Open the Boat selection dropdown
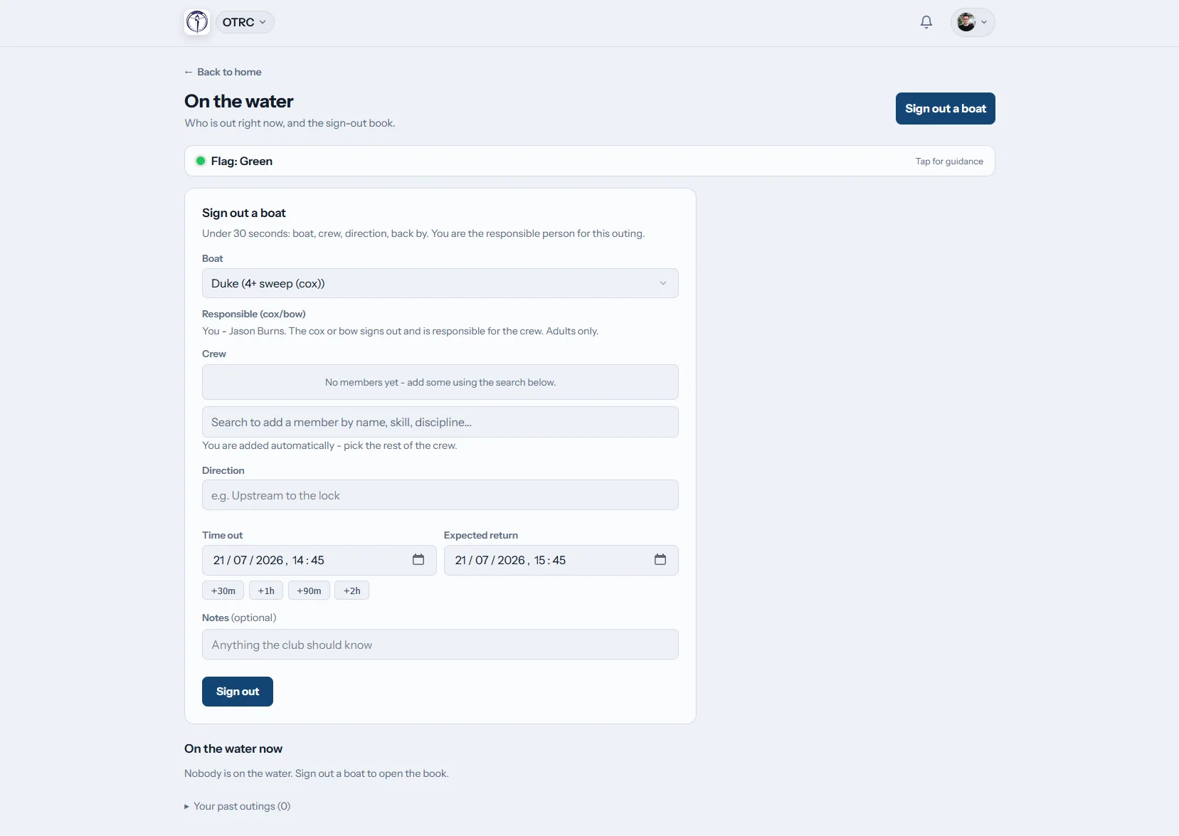This screenshot has width=1179, height=836. click(x=440, y=283)
